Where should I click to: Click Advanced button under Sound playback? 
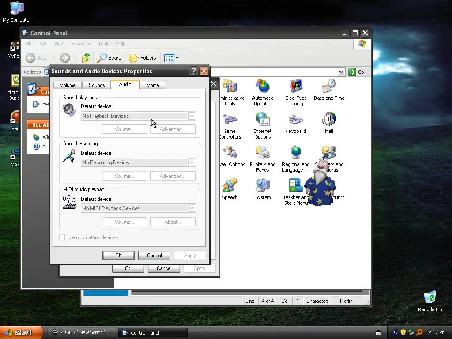pos(173,129)
